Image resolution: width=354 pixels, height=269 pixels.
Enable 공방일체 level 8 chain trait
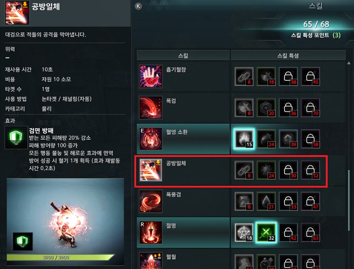point(244,170)
